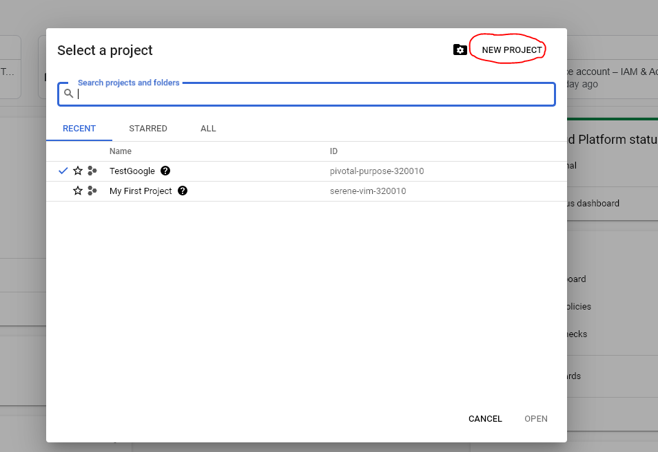658x452 pixels.
Task: Open the manage resources folder-gear icon
Action: coord(460,50)
